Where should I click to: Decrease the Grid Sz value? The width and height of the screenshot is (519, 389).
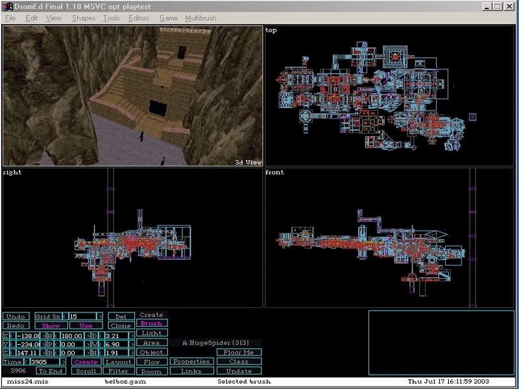click(64, 316)
